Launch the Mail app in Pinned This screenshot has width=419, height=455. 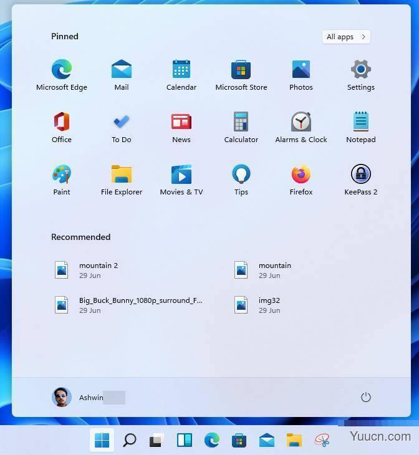(122, 75)
